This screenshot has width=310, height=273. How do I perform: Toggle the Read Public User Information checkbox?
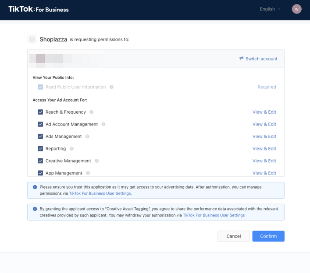[40, 87]
